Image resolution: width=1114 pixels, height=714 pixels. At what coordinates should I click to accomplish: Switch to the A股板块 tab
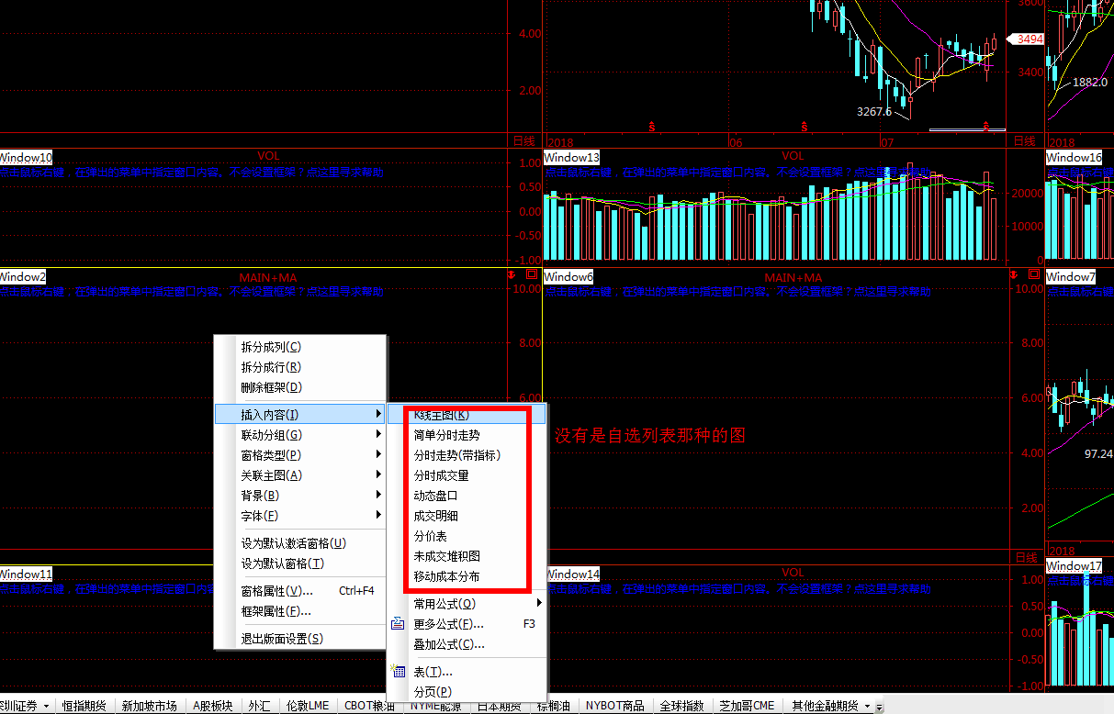[213, 706]
